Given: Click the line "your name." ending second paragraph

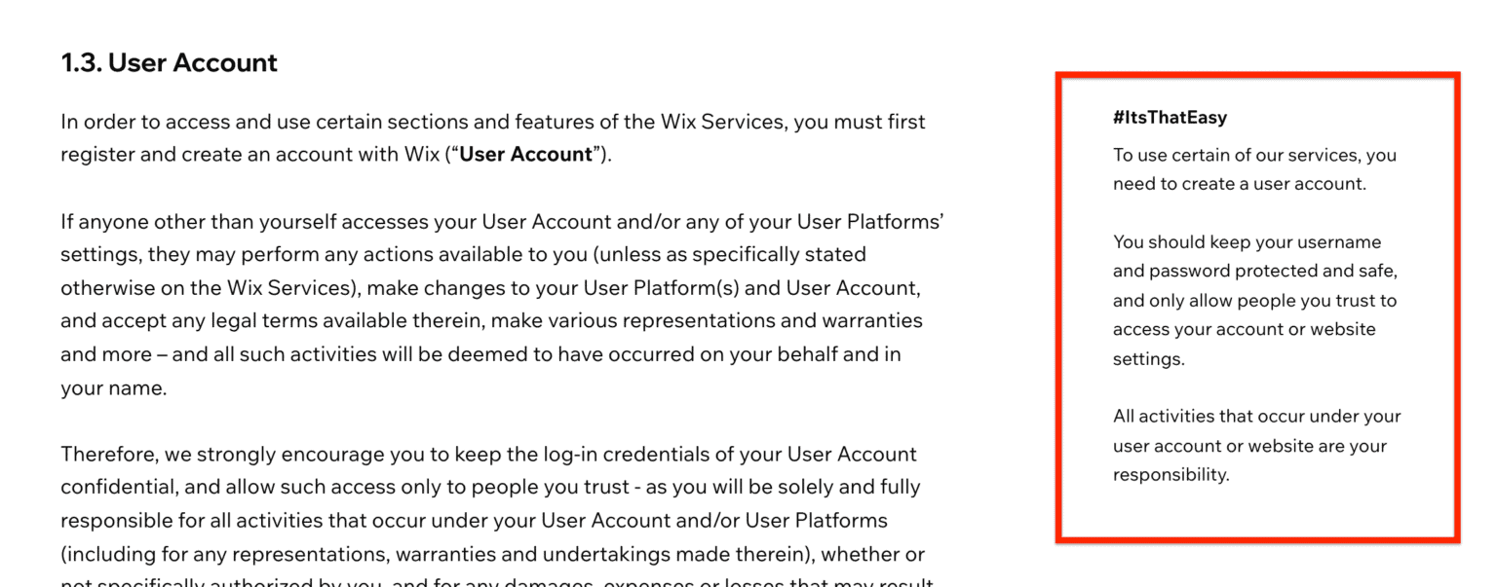Looking at the screenshot, I should click(x=114, y=388).
